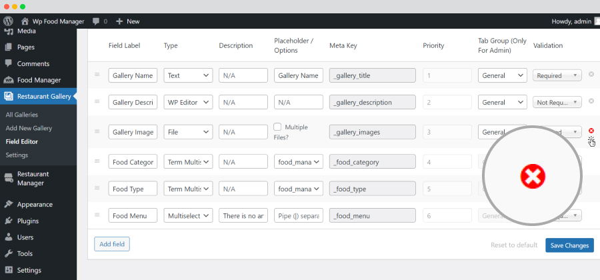This screenshot has height=280, width=600.
Task: Open Term Multiselect type dropdown for Food Category
Action: (188, 162)
